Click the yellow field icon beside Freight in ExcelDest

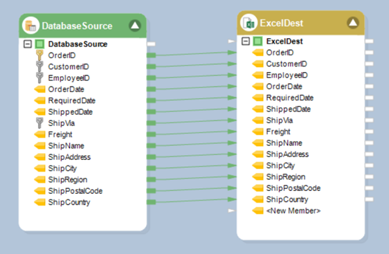tap(257, 131)
